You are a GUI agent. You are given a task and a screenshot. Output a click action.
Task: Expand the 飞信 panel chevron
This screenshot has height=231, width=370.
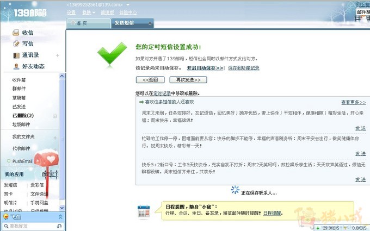(60, 217)
